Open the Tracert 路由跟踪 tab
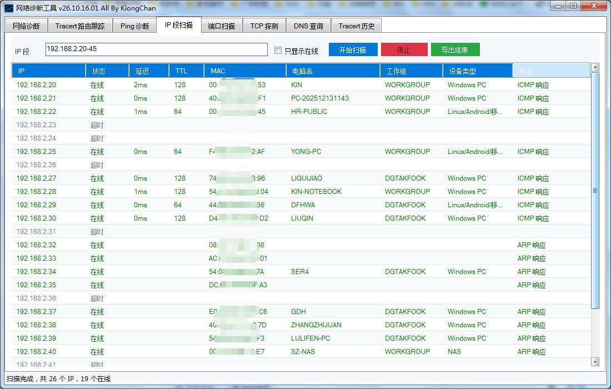This screenshot has width=611, height=389. coord(80,26)
